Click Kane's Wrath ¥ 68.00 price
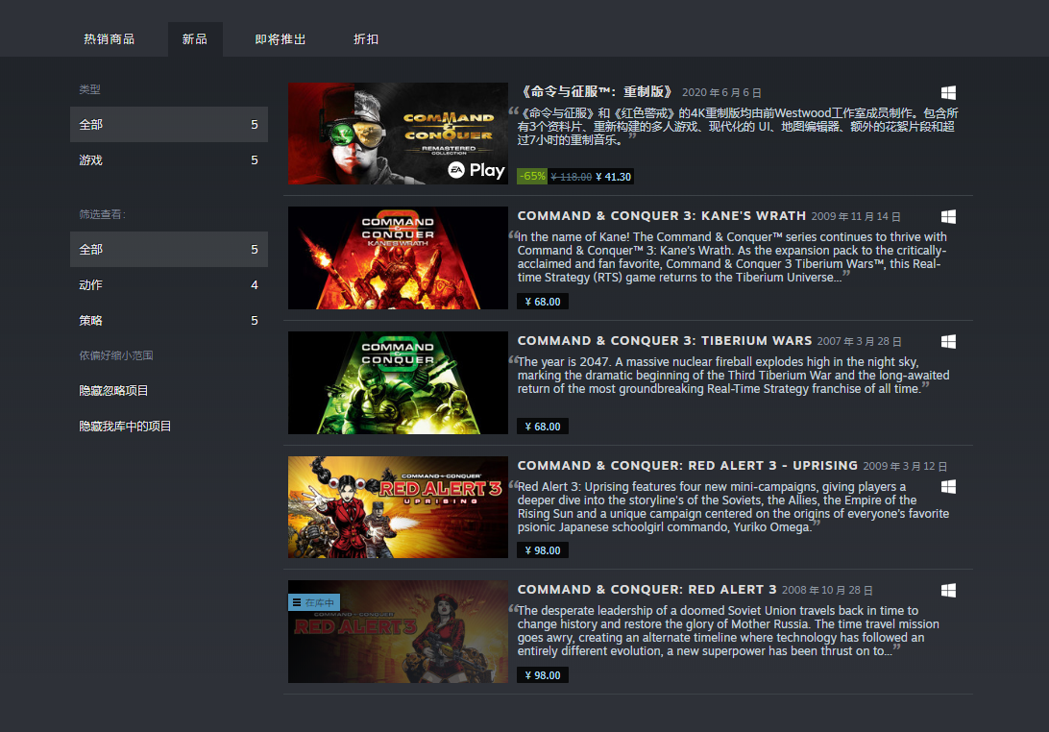The width and height of the screenshot is (1049, 732). pos(543,302)
